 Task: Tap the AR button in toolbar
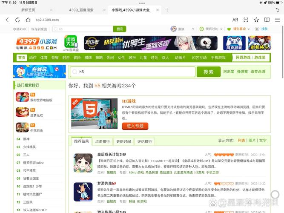(x=235, y=20)
